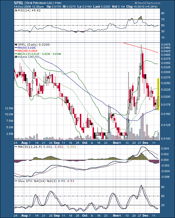Click the Volume 3,053,931 legend text

point(29,57)
